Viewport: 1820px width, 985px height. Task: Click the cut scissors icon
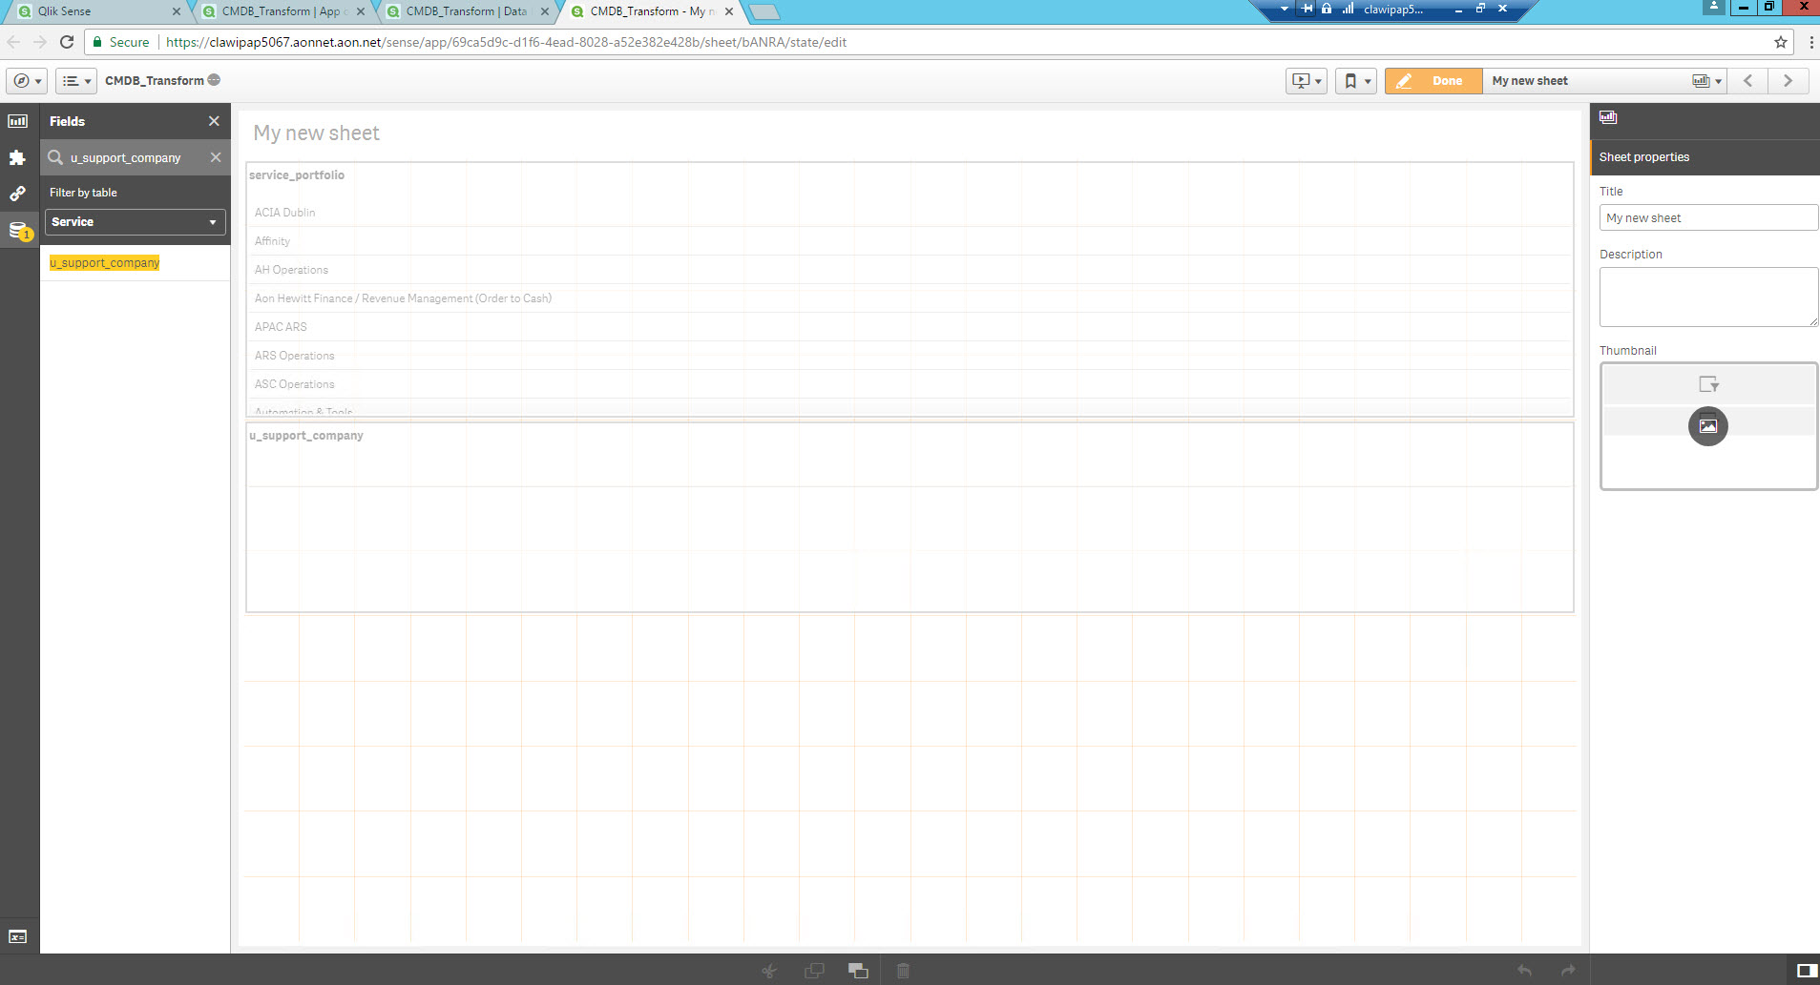769,971
